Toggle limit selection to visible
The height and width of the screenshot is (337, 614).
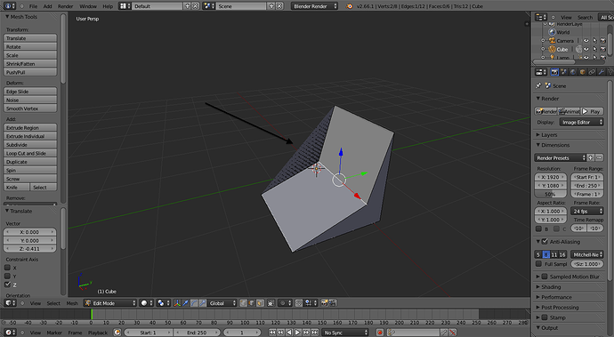click(x=271, y=303)
